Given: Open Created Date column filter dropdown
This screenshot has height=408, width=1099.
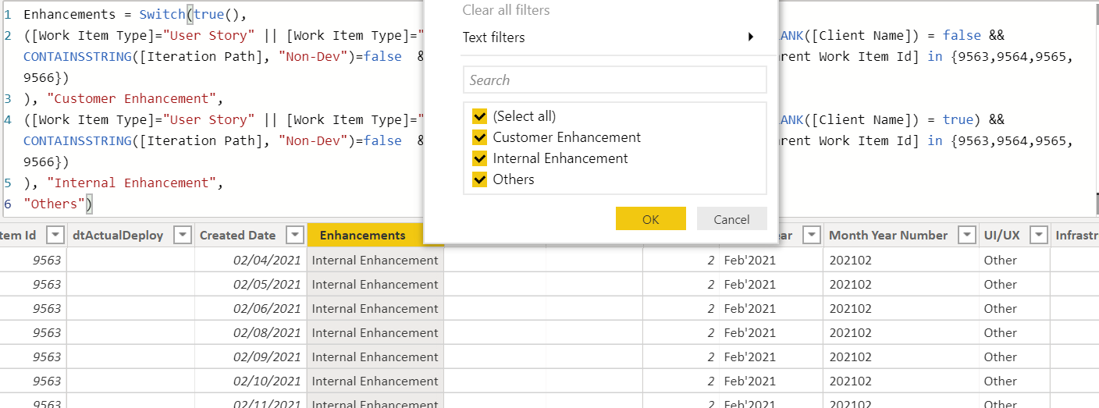Looking at the screenshot, I should point(296,236).
